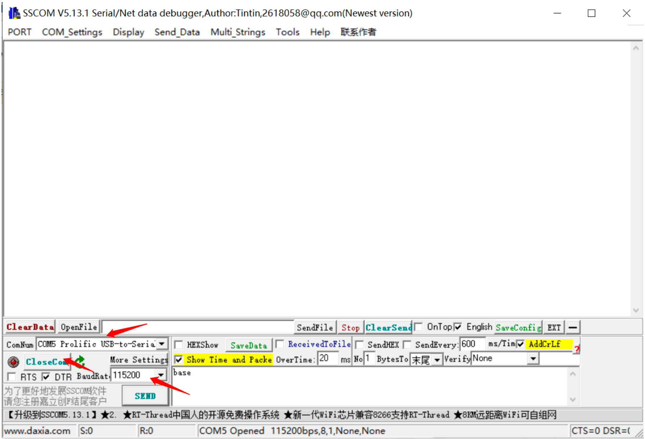Click the CloseCom button
This screenshot has height=439, width=645.
pos(46,362)
